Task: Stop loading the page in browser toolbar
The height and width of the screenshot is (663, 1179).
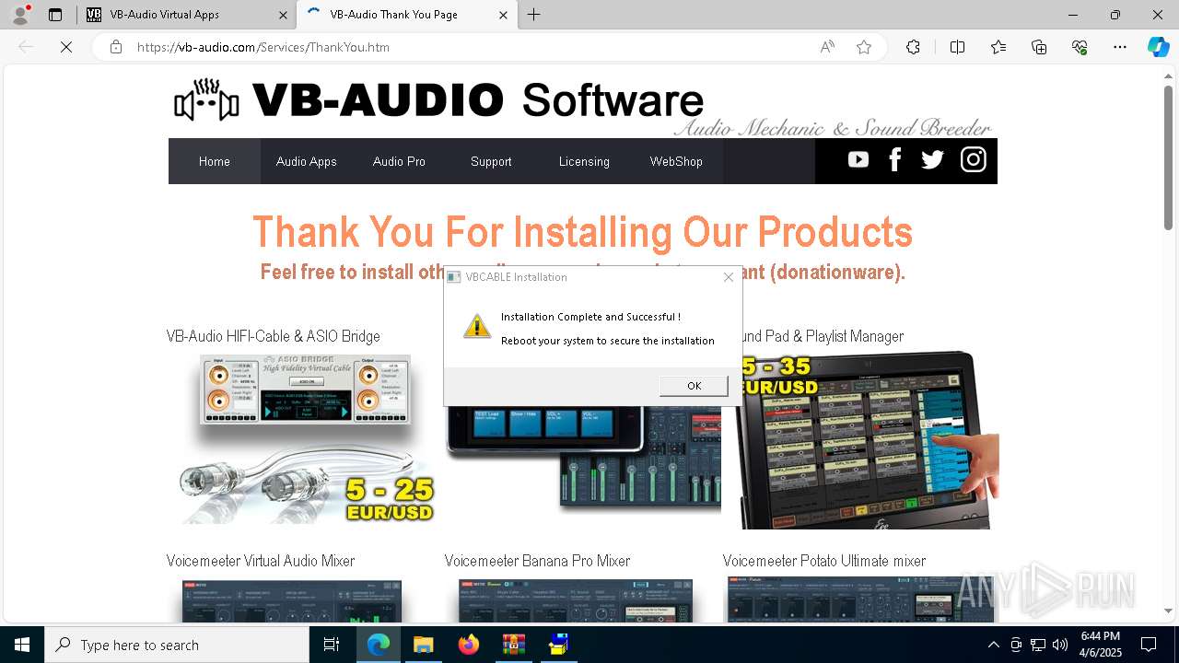Action: click(x=66, y=47)
